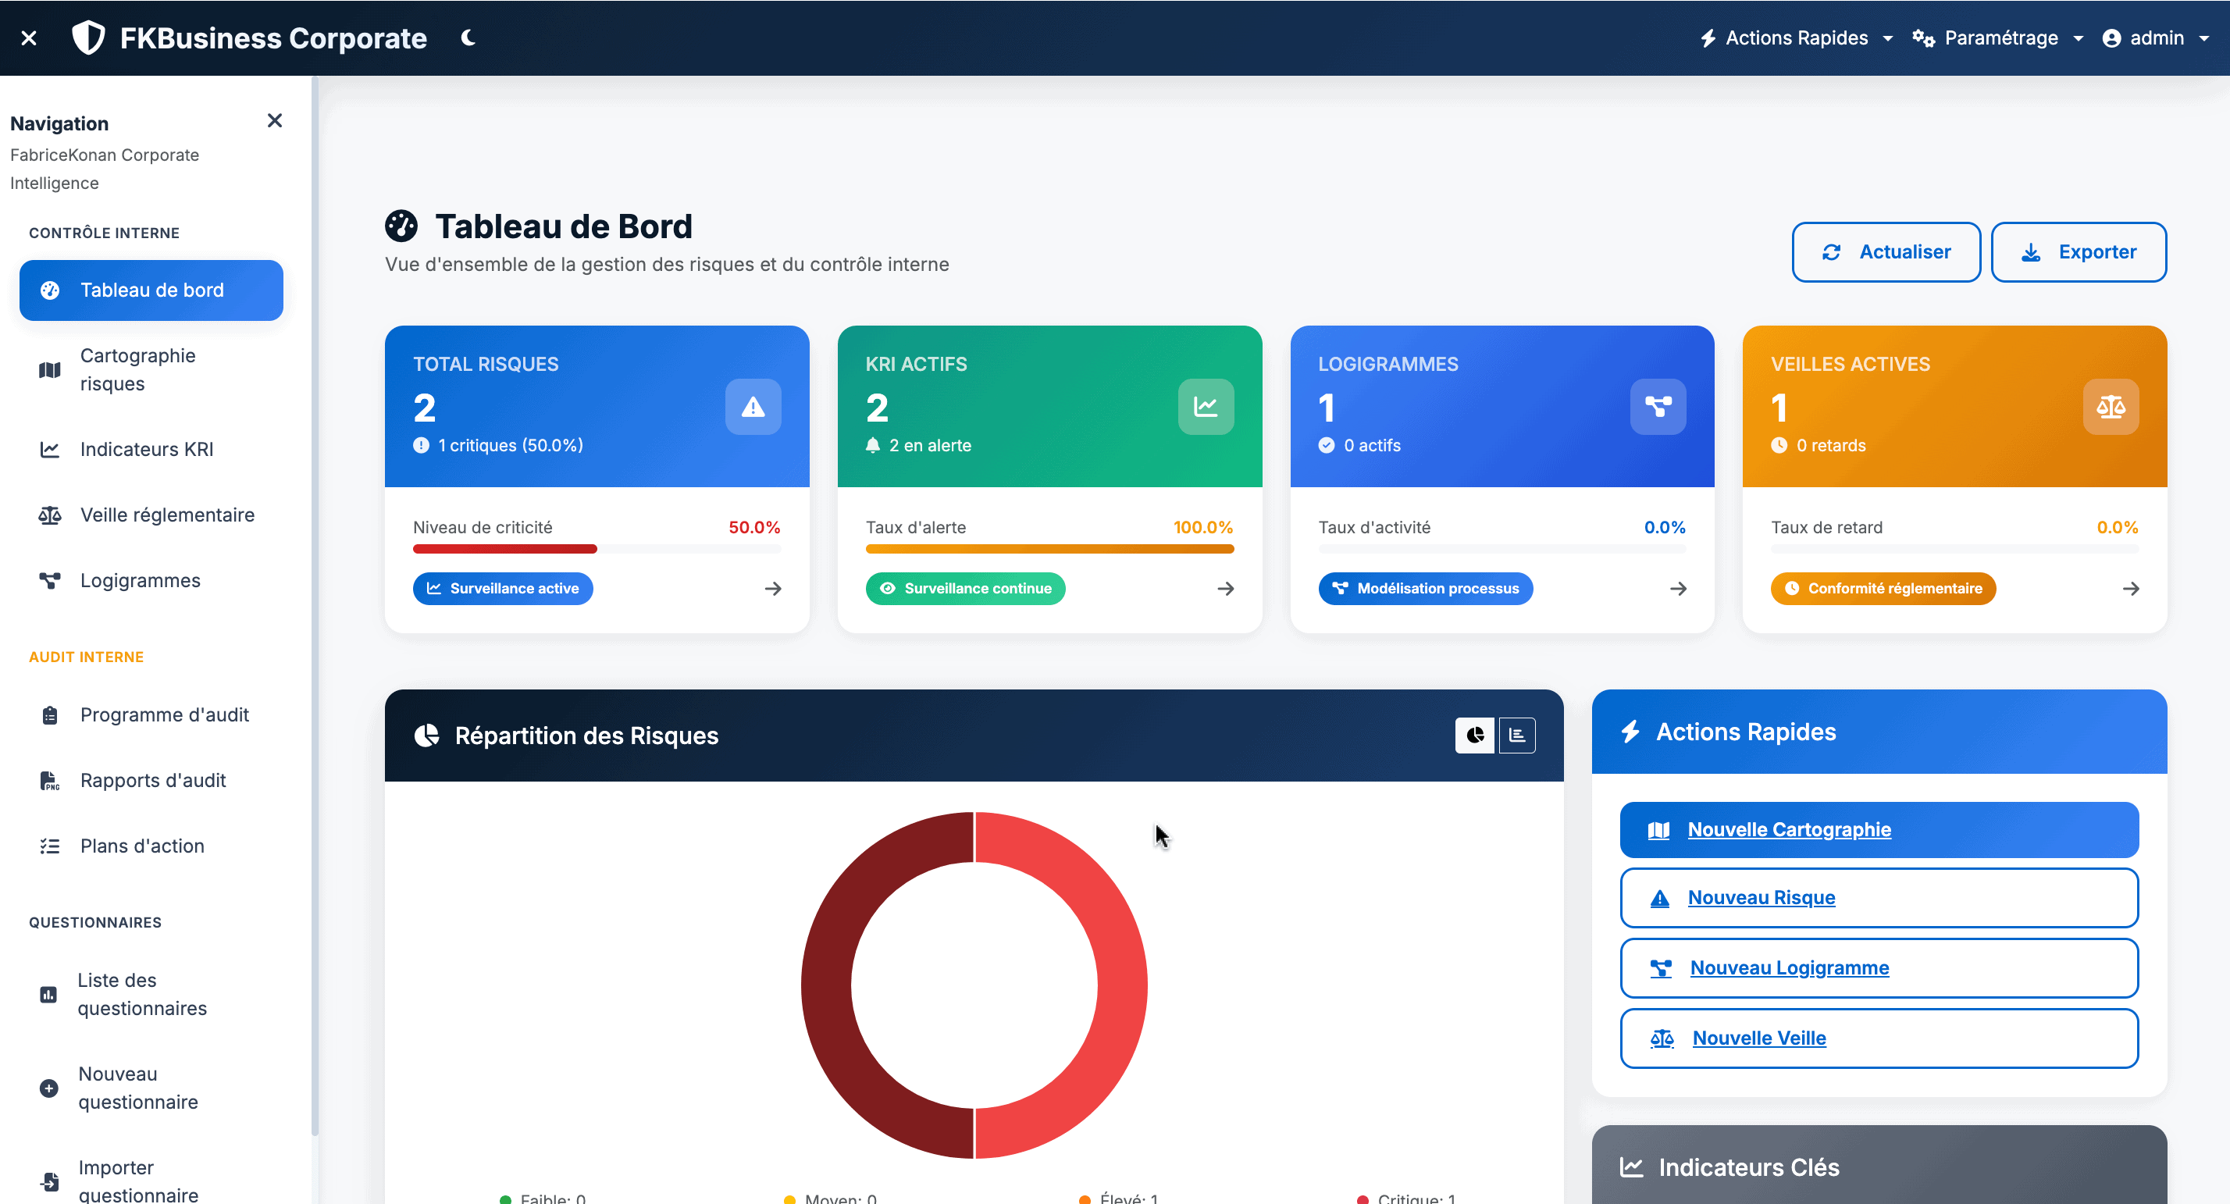Click arrow icon in Veilles Actives card footer

[2130, 589]
